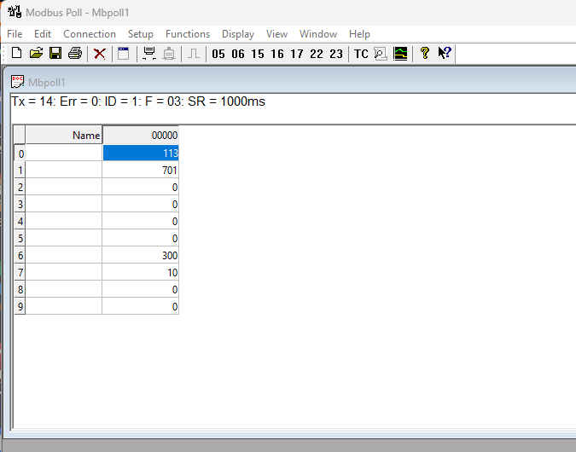Open the Edit menu
This screenshot has height=452, width=576.
43,34
